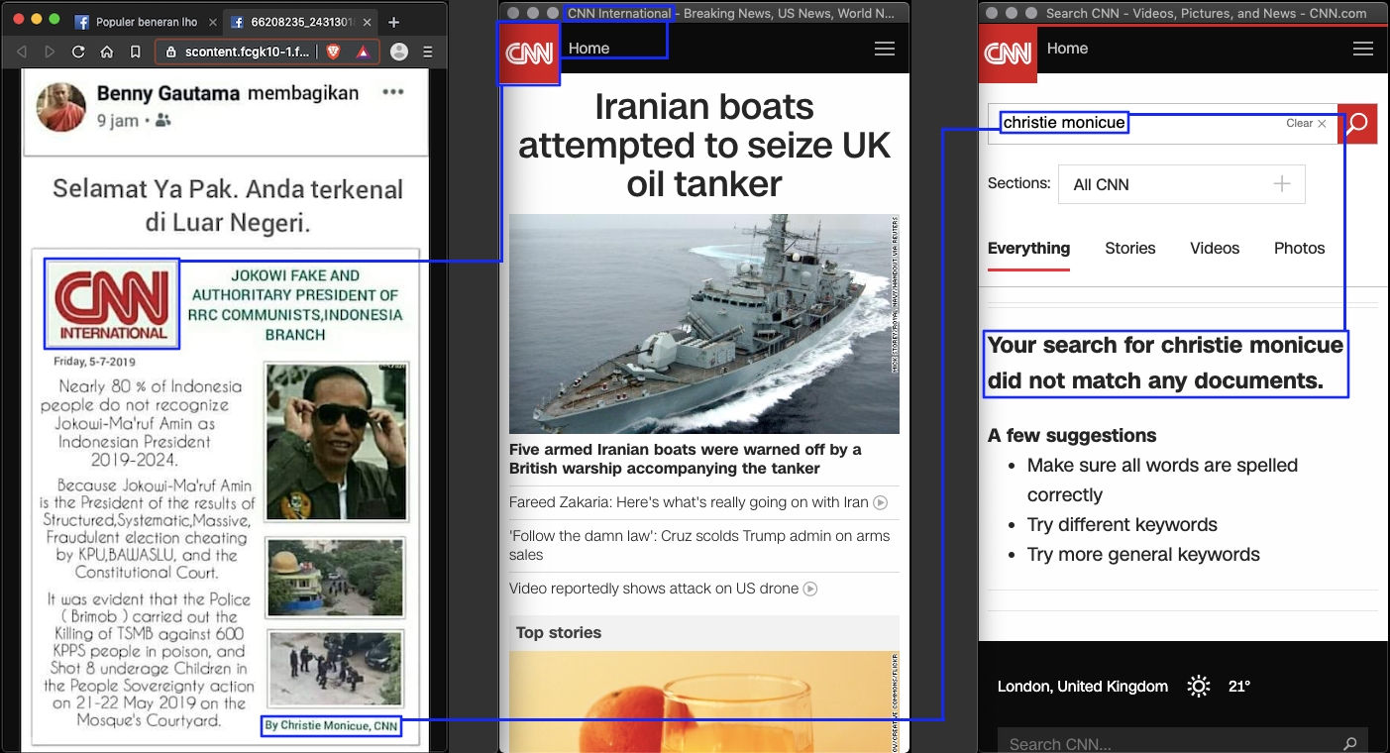Open the three-dots post options menu
The image size is (1390, 753).
pos(393,92)
